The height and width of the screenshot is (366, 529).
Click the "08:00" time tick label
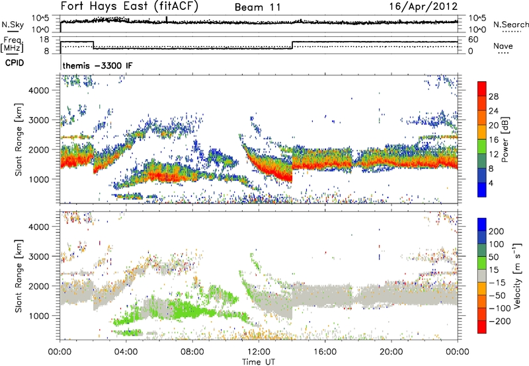point(192,352)
